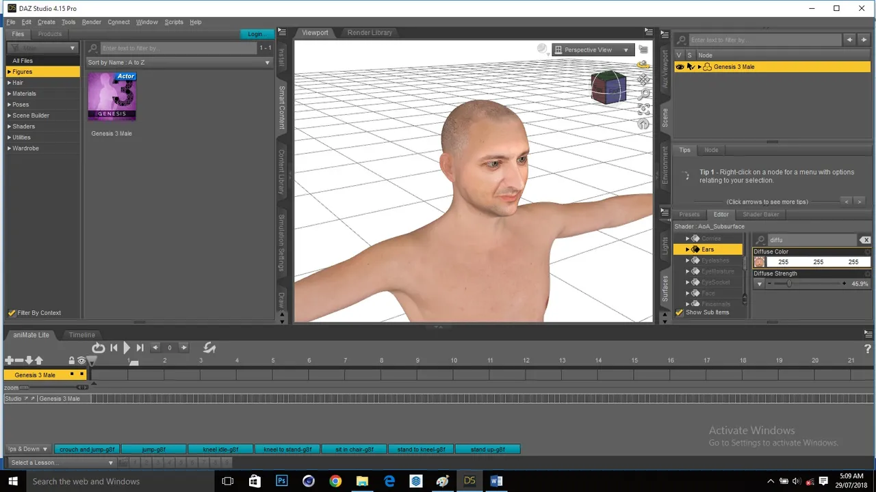The image size is (876, 492).
Task: Select the Genesis 3 Male actor thumbnail
Action: [112, 96]
